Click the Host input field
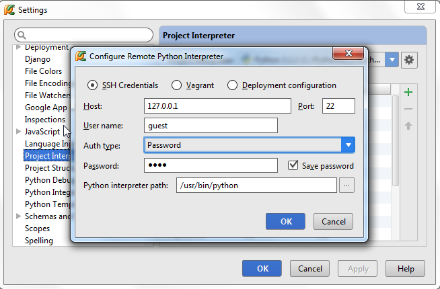Screen dimensions: 440x289 pos(217,106)
